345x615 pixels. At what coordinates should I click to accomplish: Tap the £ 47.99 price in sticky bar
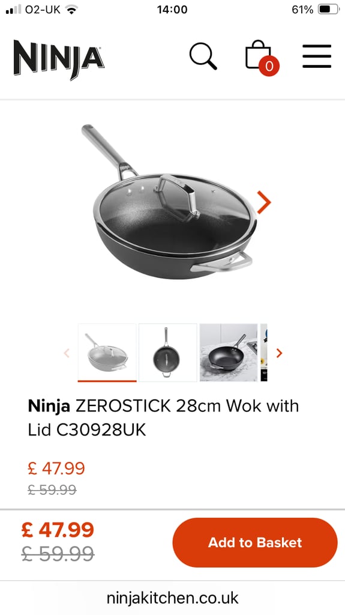(x=58, y=530)
